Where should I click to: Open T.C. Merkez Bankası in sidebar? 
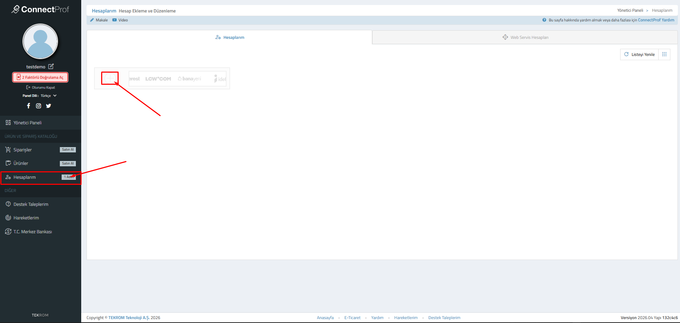tap(41, 231)
